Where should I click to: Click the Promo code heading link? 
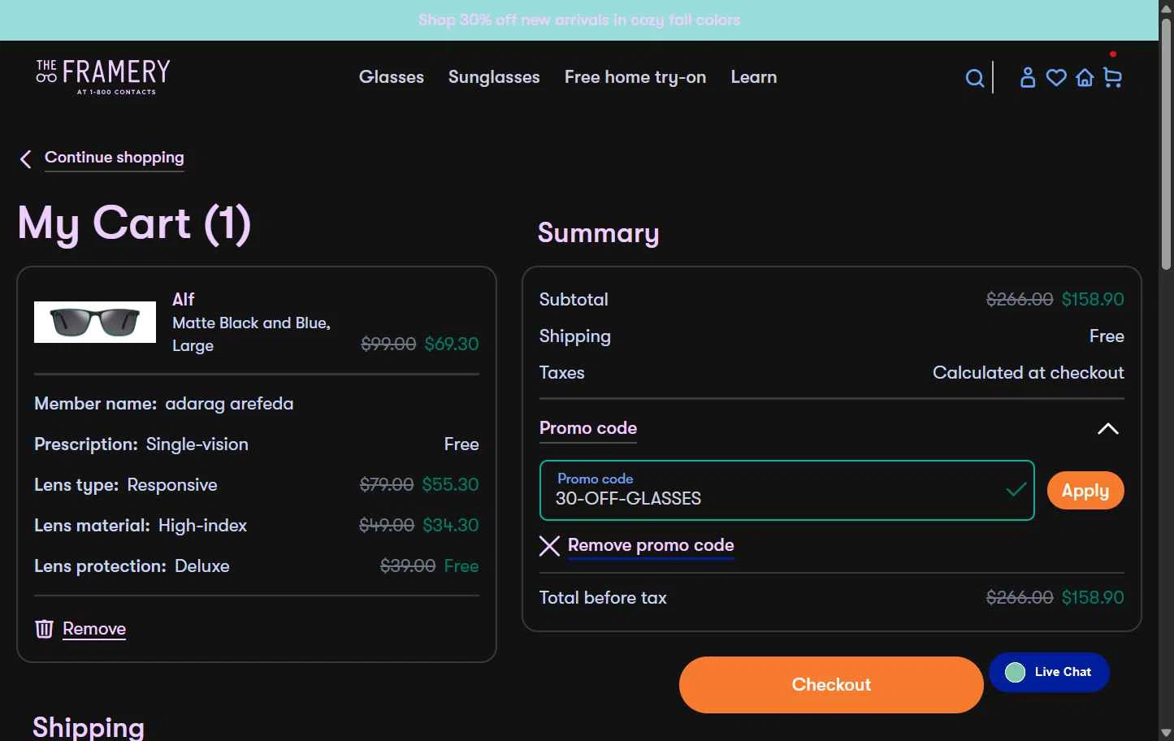coord(588,428)
